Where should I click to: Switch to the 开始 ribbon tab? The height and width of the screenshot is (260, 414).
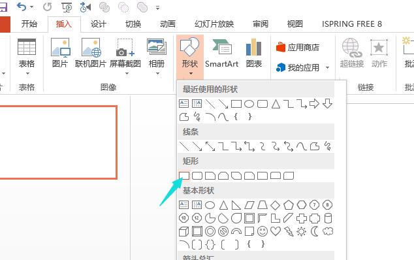coord(29,24)
